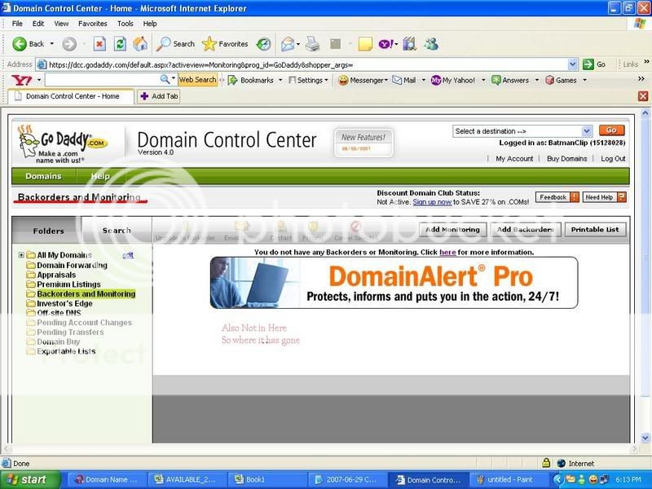Viewport: 652px width, 489px height.
Task: Click the orange Go button
Action: pyautogui.click(x=612, y=130)
